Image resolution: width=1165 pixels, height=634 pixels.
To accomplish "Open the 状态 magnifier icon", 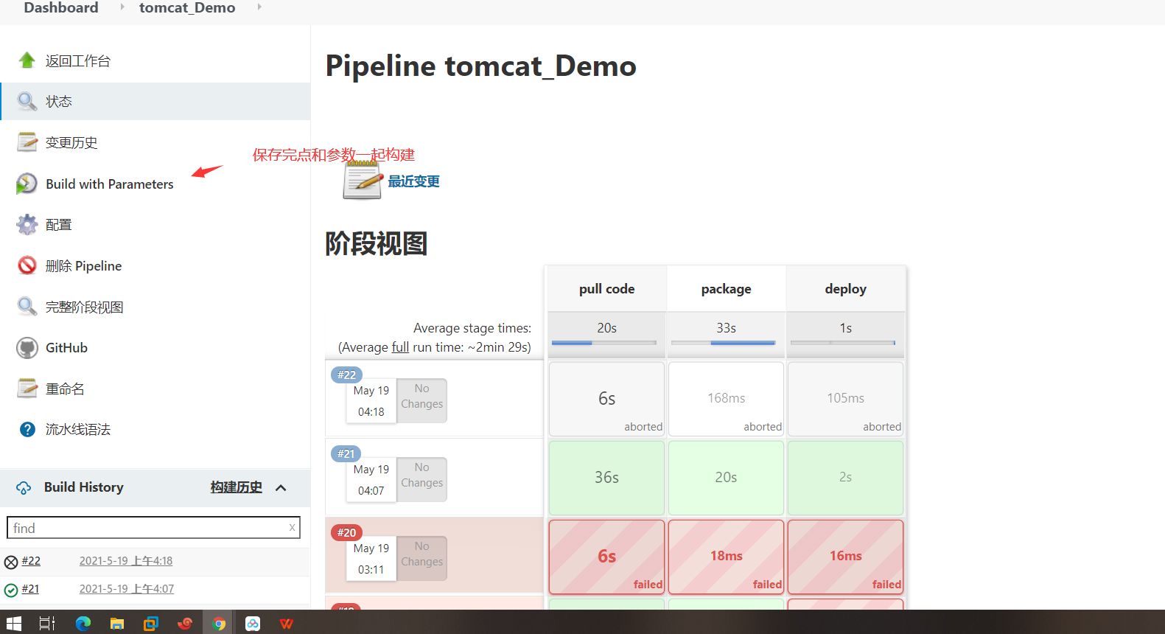I will click(27, 102).
